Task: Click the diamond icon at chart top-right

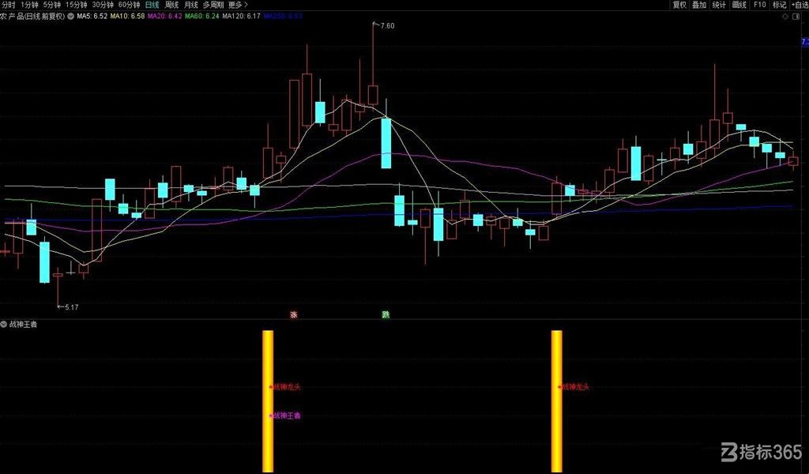Action: click(x=786, y=17)
